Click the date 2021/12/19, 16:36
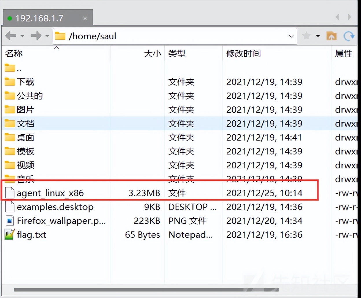The height and width of the screenshot is (298, 361). click(264, 235)
